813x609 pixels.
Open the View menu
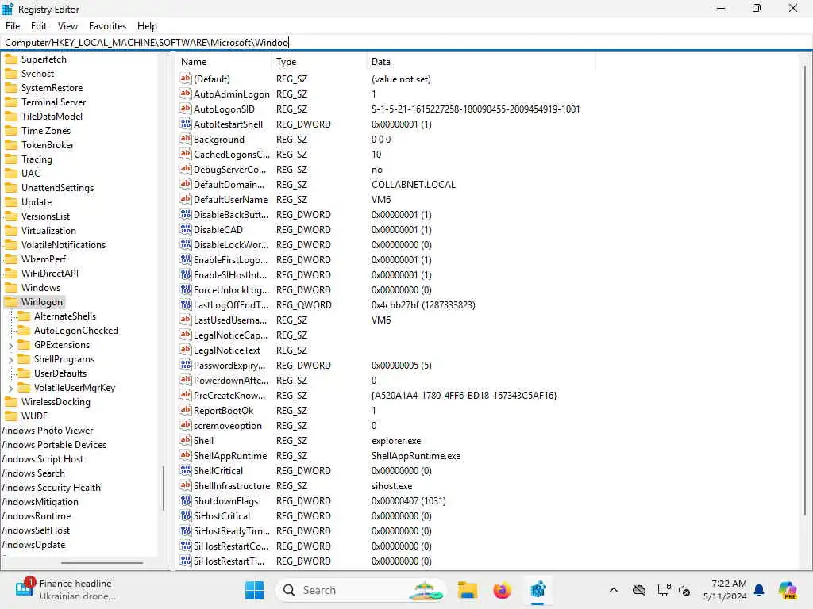tap(67, 26)
